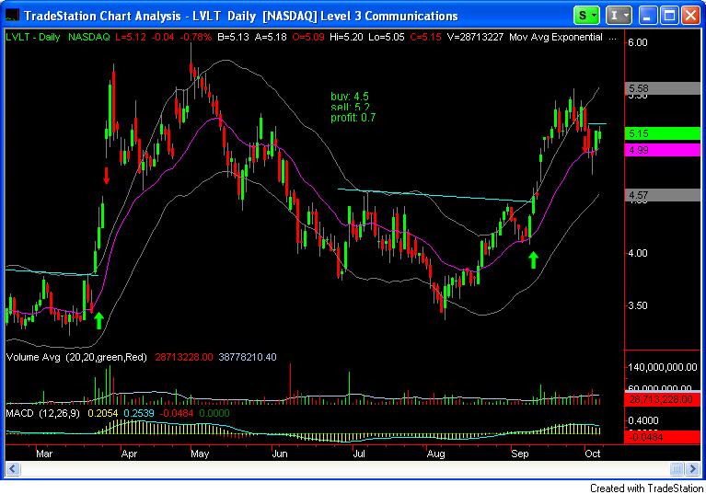Click the window title text

(241, 17)
